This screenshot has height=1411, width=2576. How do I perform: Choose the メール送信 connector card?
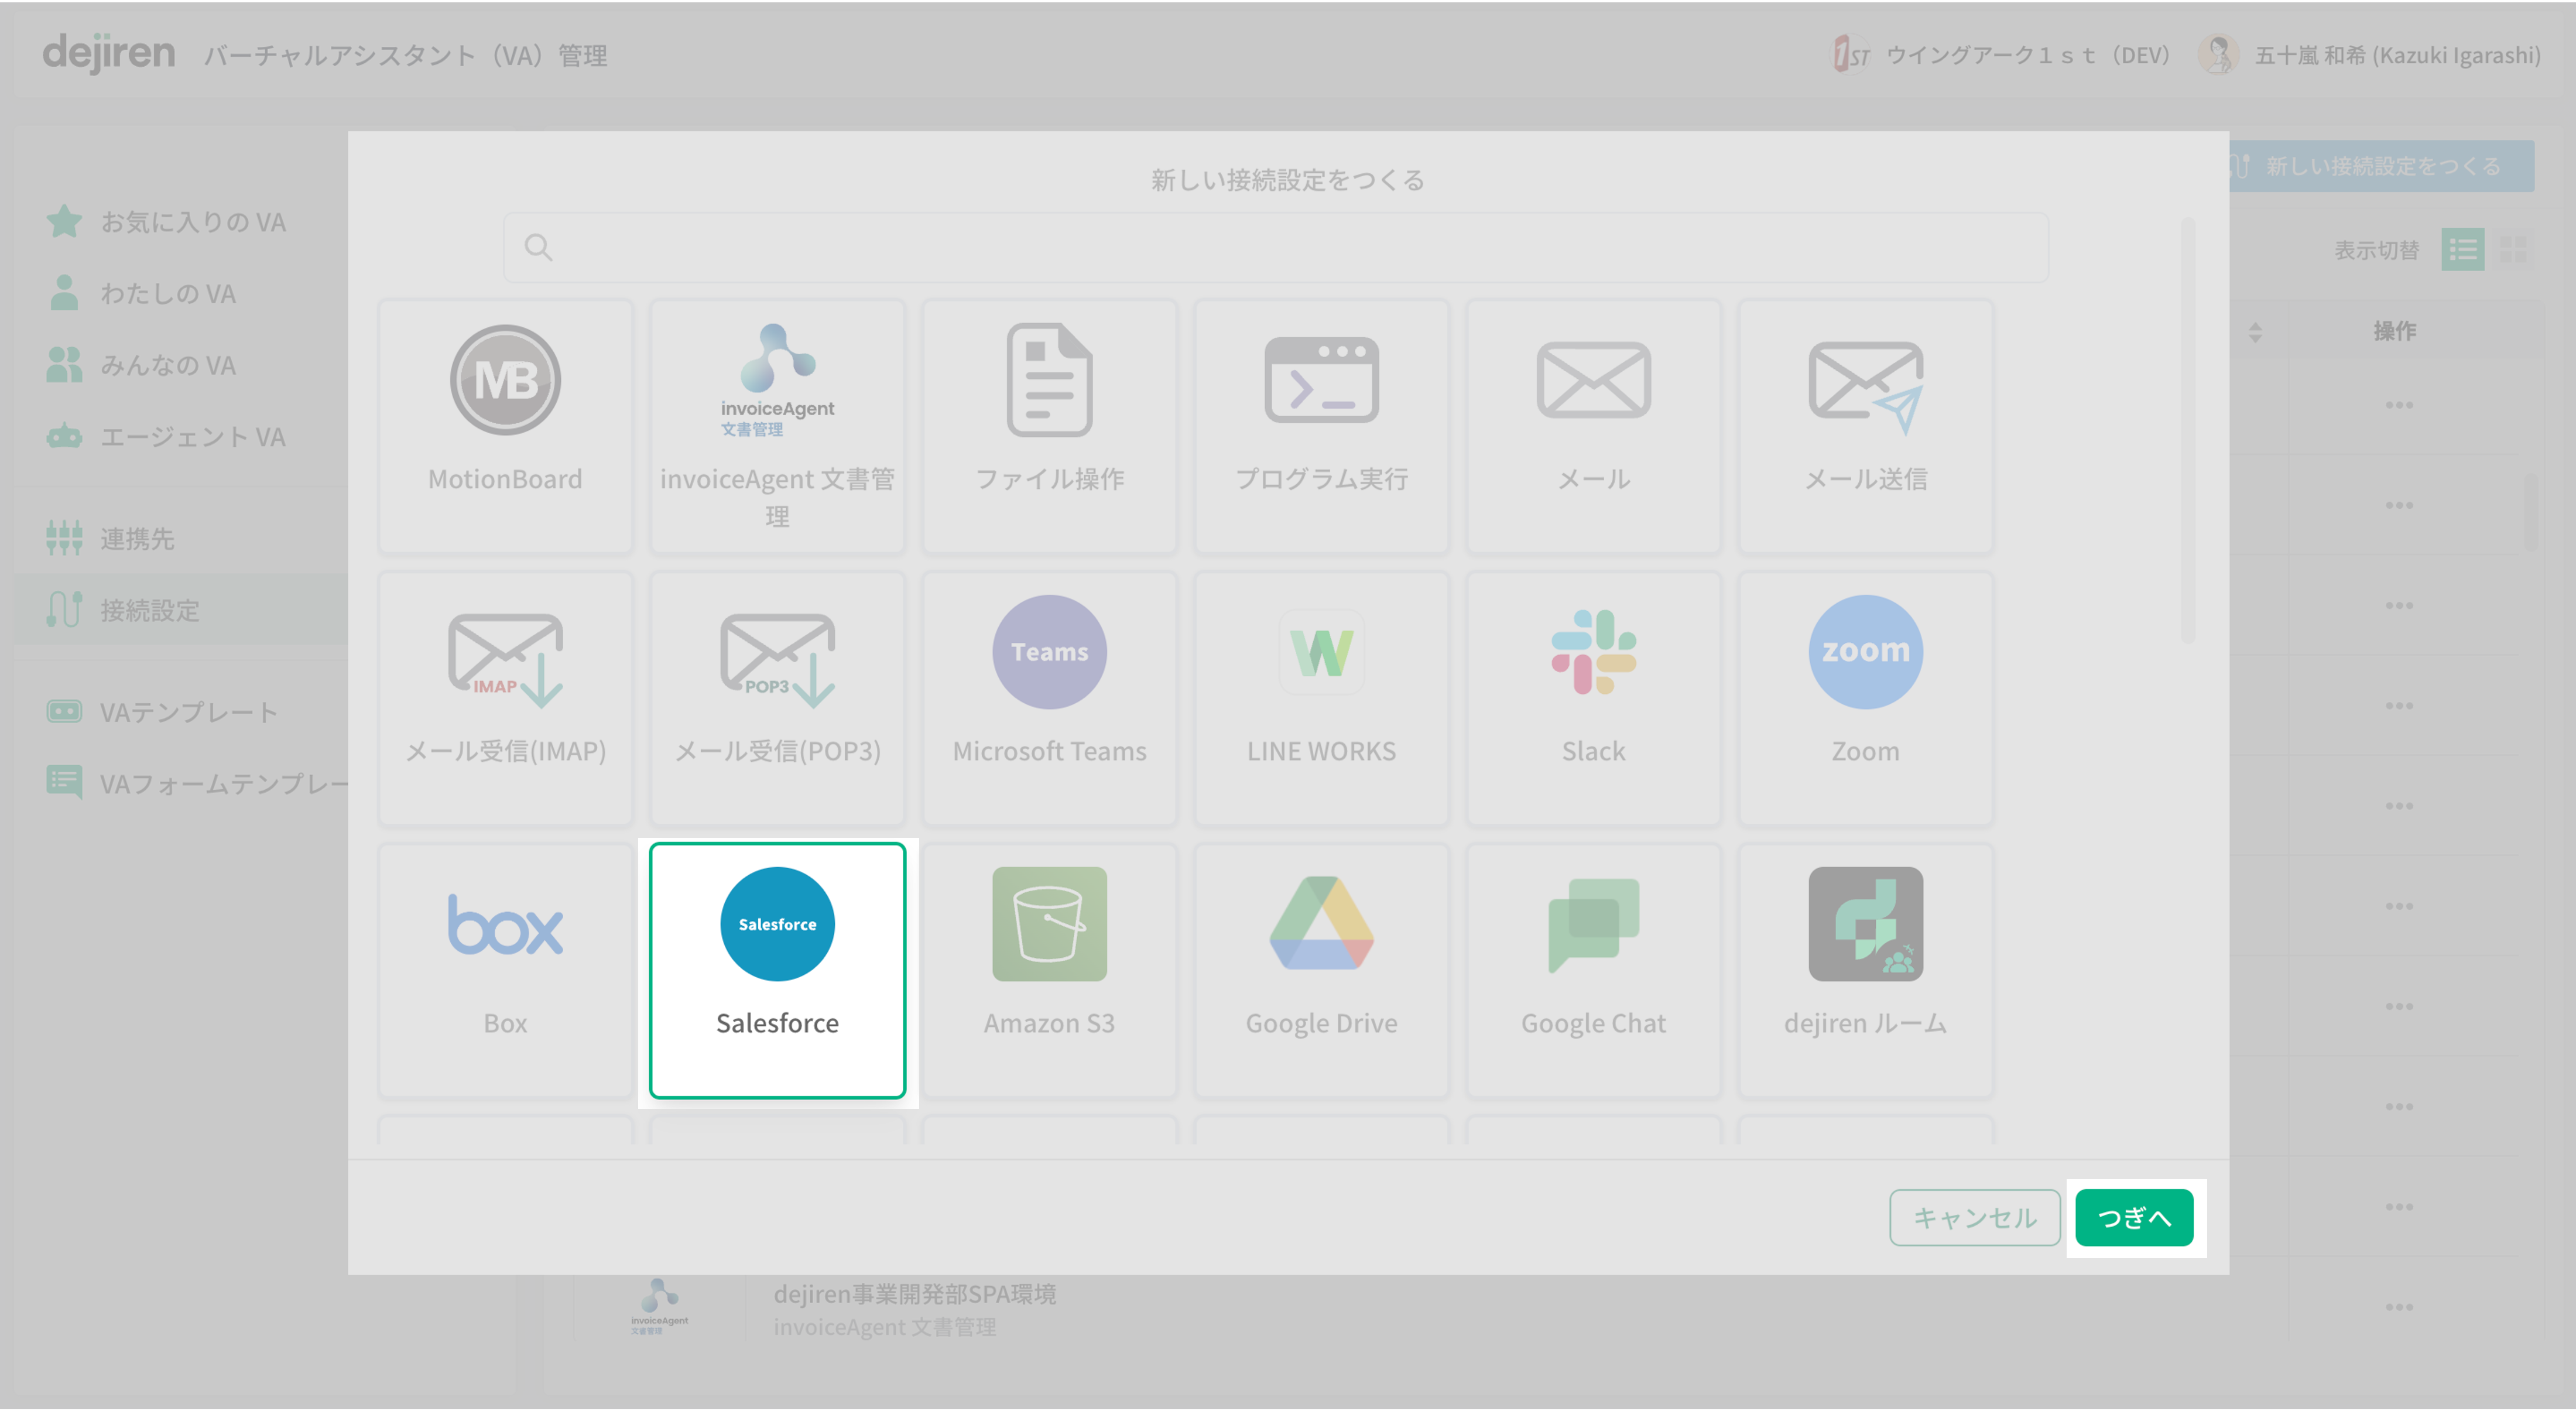click(1865, 426)
